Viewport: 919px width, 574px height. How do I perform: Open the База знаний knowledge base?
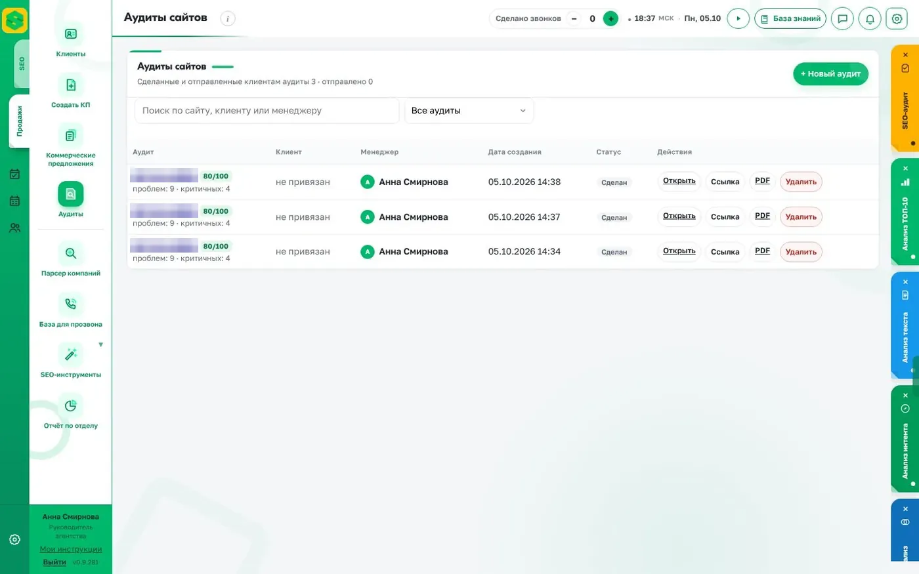(x=790, y=18)
